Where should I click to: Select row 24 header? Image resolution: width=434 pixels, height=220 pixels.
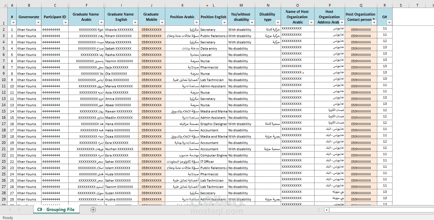coord(4,168)
